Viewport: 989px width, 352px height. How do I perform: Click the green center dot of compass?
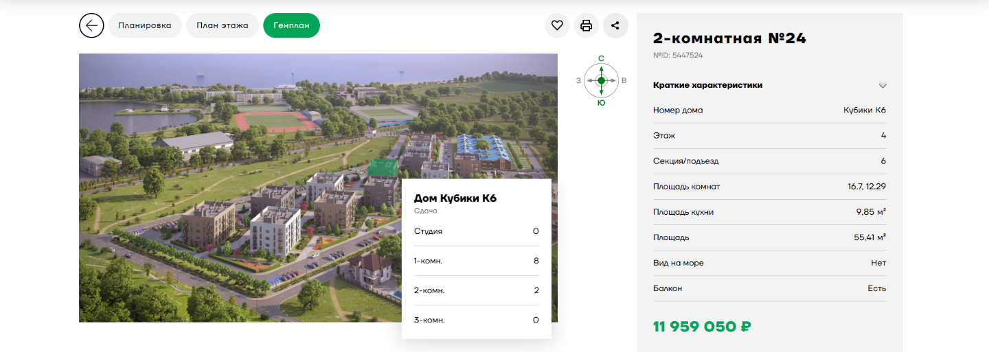point(602,81)
